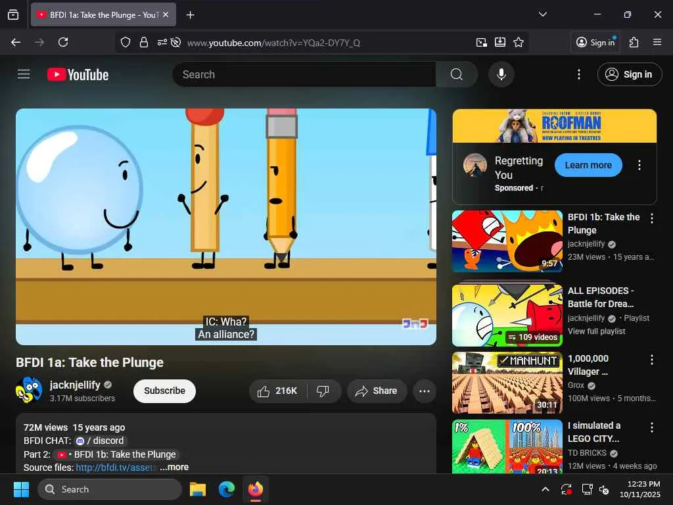Open the jacknjellify channel avatar
673x505 pixels.
(29, 390)
